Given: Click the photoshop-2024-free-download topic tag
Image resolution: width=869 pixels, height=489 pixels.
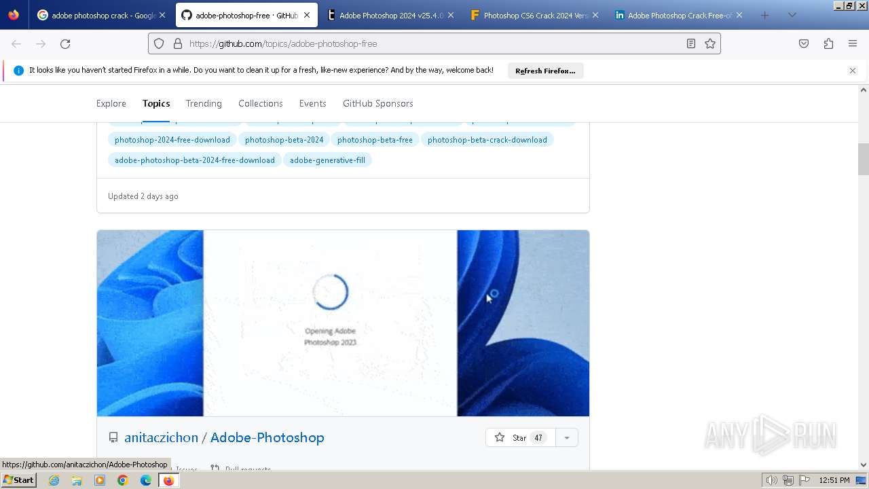Looking at the screenshot, I should click(x=172, y=140).
